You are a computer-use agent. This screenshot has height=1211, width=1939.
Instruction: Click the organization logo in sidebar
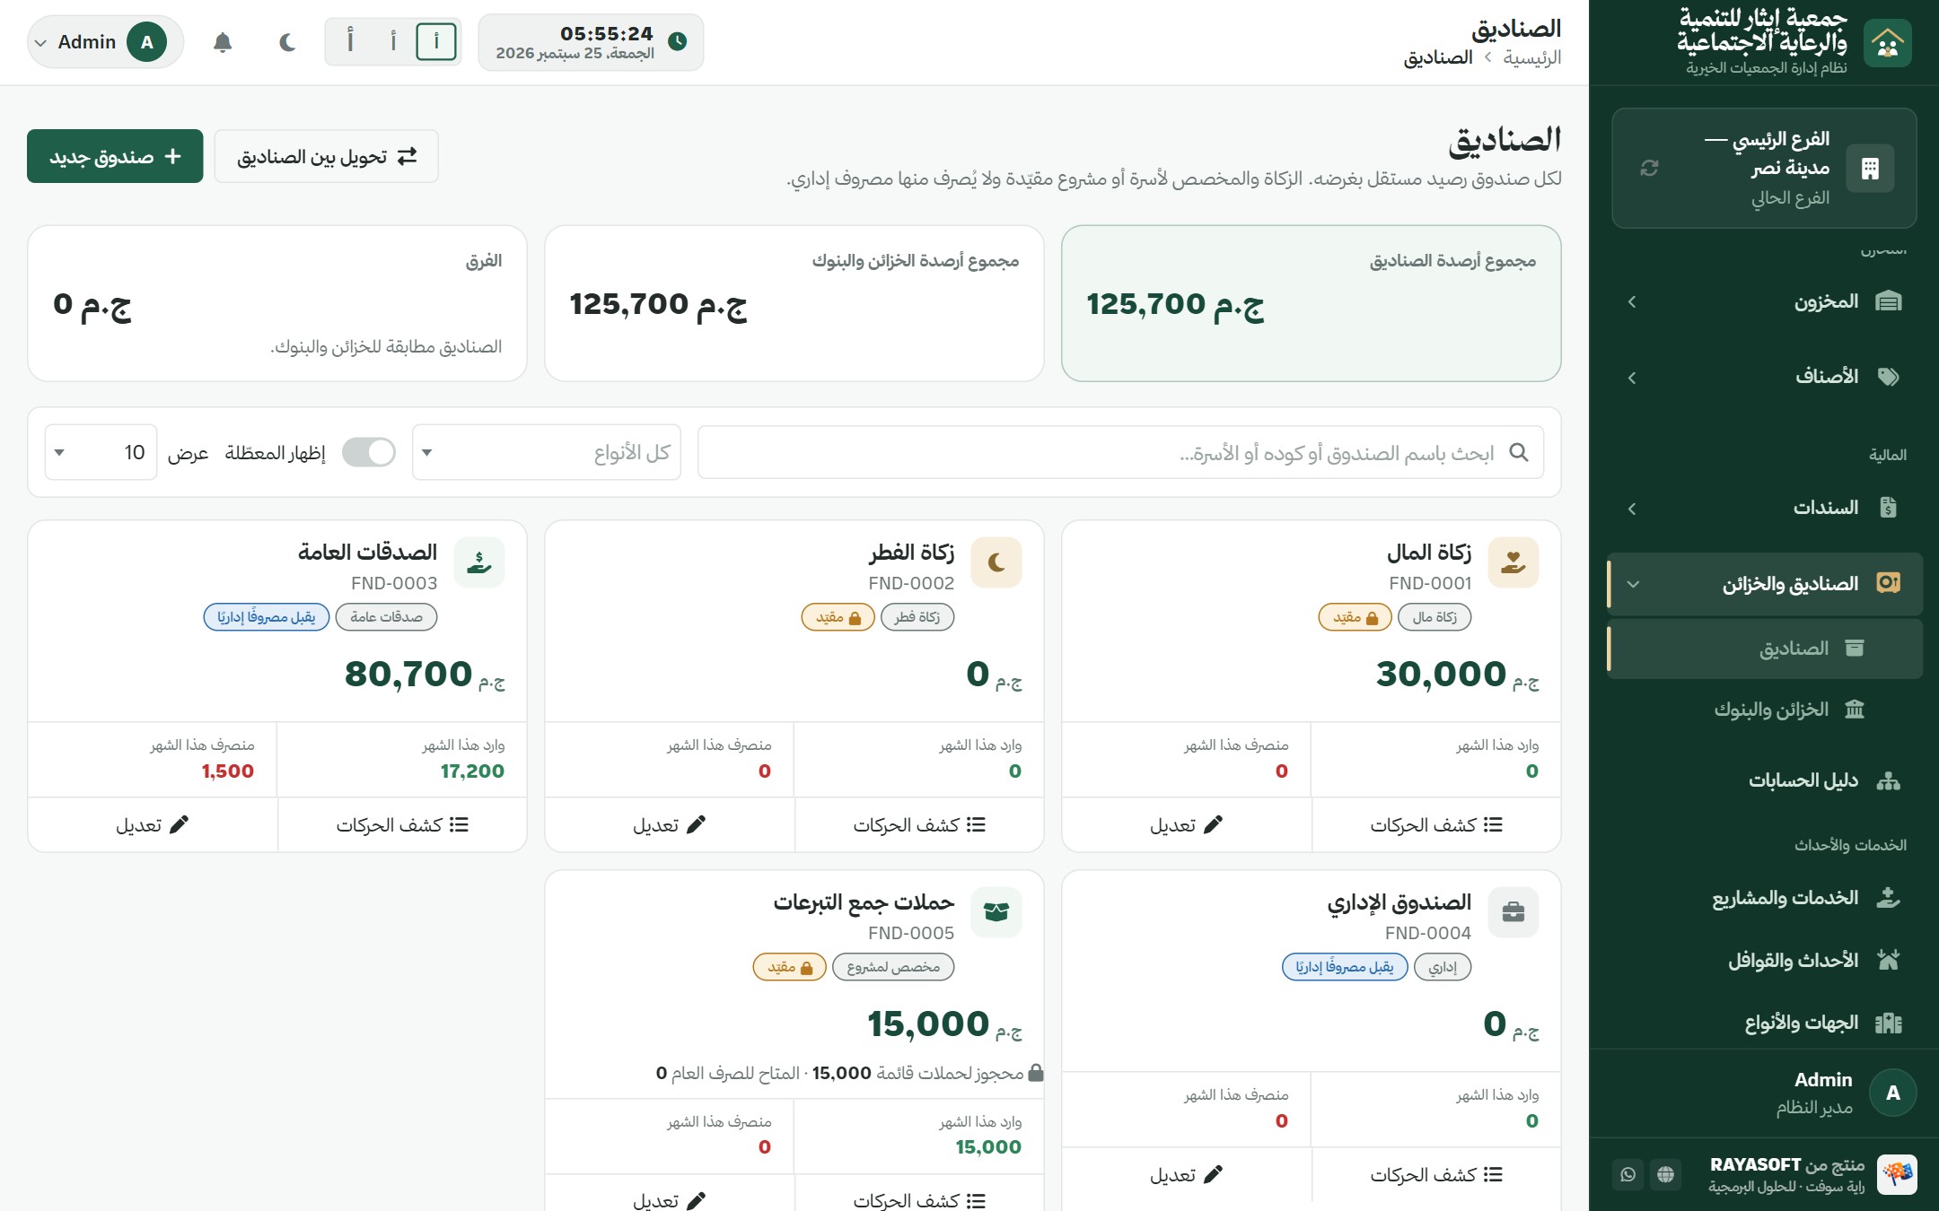(x=1887, y=42)
